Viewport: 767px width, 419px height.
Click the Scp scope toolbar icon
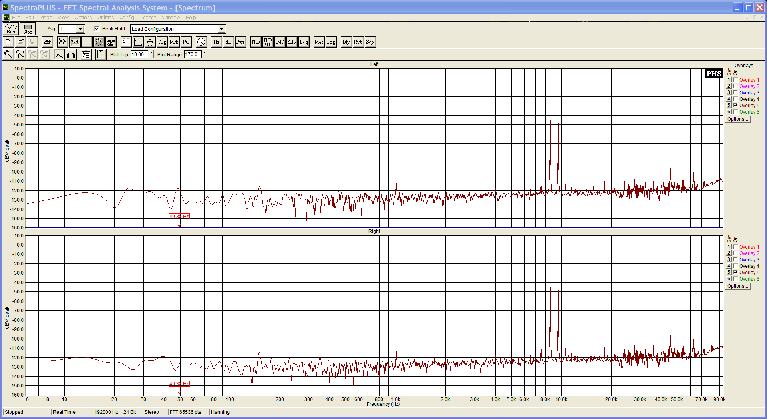pyautogui.click(x=370, y=42)
